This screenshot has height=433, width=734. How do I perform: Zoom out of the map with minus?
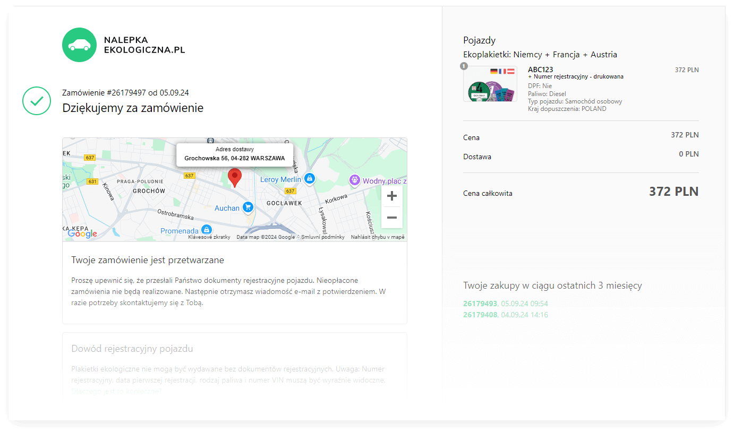[391, 218]
